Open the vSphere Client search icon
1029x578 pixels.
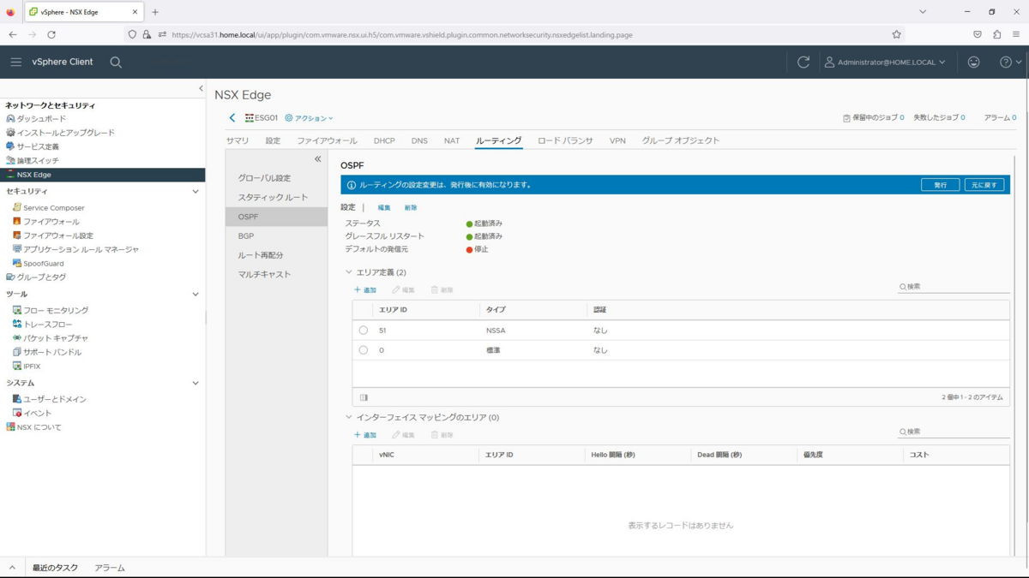pyautogui.click(x=116, y=63)
